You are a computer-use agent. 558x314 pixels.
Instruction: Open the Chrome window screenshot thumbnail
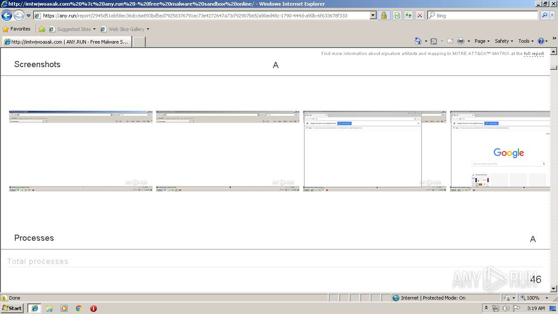click(374, 151)
